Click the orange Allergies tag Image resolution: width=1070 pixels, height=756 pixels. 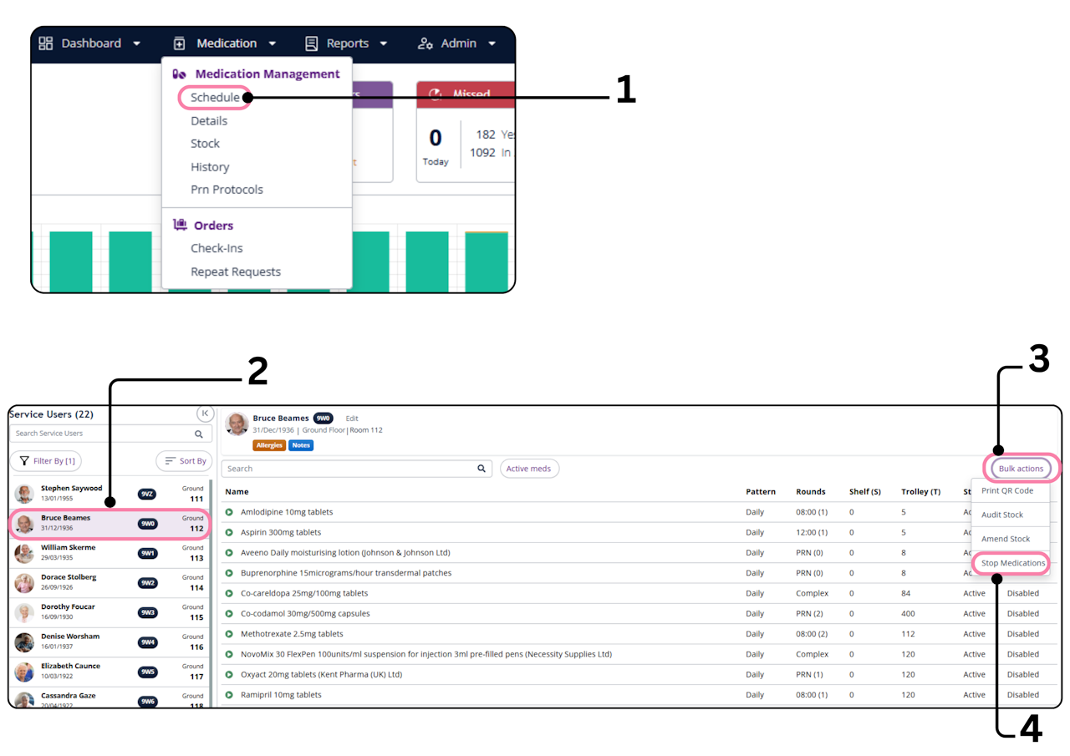pyautogui.click(x=269, y=445)
